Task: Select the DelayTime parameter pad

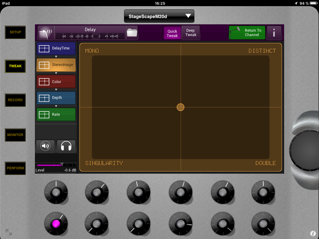Action: click(56, 48)
